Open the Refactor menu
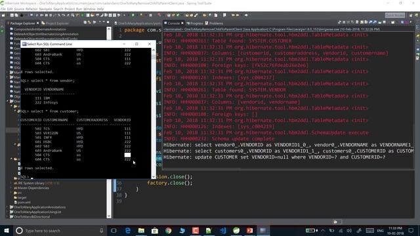420x236 pixels. click(x=31, y=9)
